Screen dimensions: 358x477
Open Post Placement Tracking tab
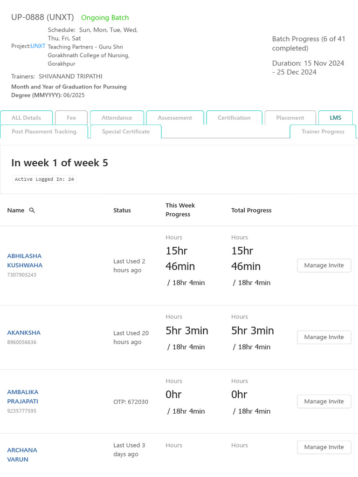pyautogui.click(x=44, y=132)
